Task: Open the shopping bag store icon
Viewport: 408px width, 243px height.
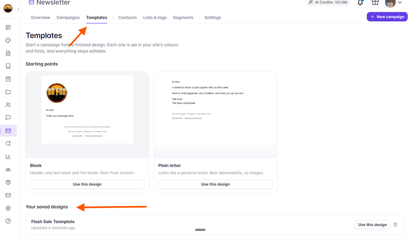Action: pyautogui.click(x=8, y=79)
